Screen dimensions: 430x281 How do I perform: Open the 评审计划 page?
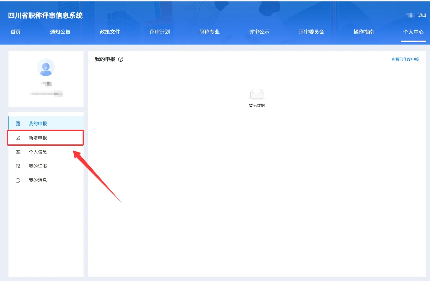click(x=160, y=31)
